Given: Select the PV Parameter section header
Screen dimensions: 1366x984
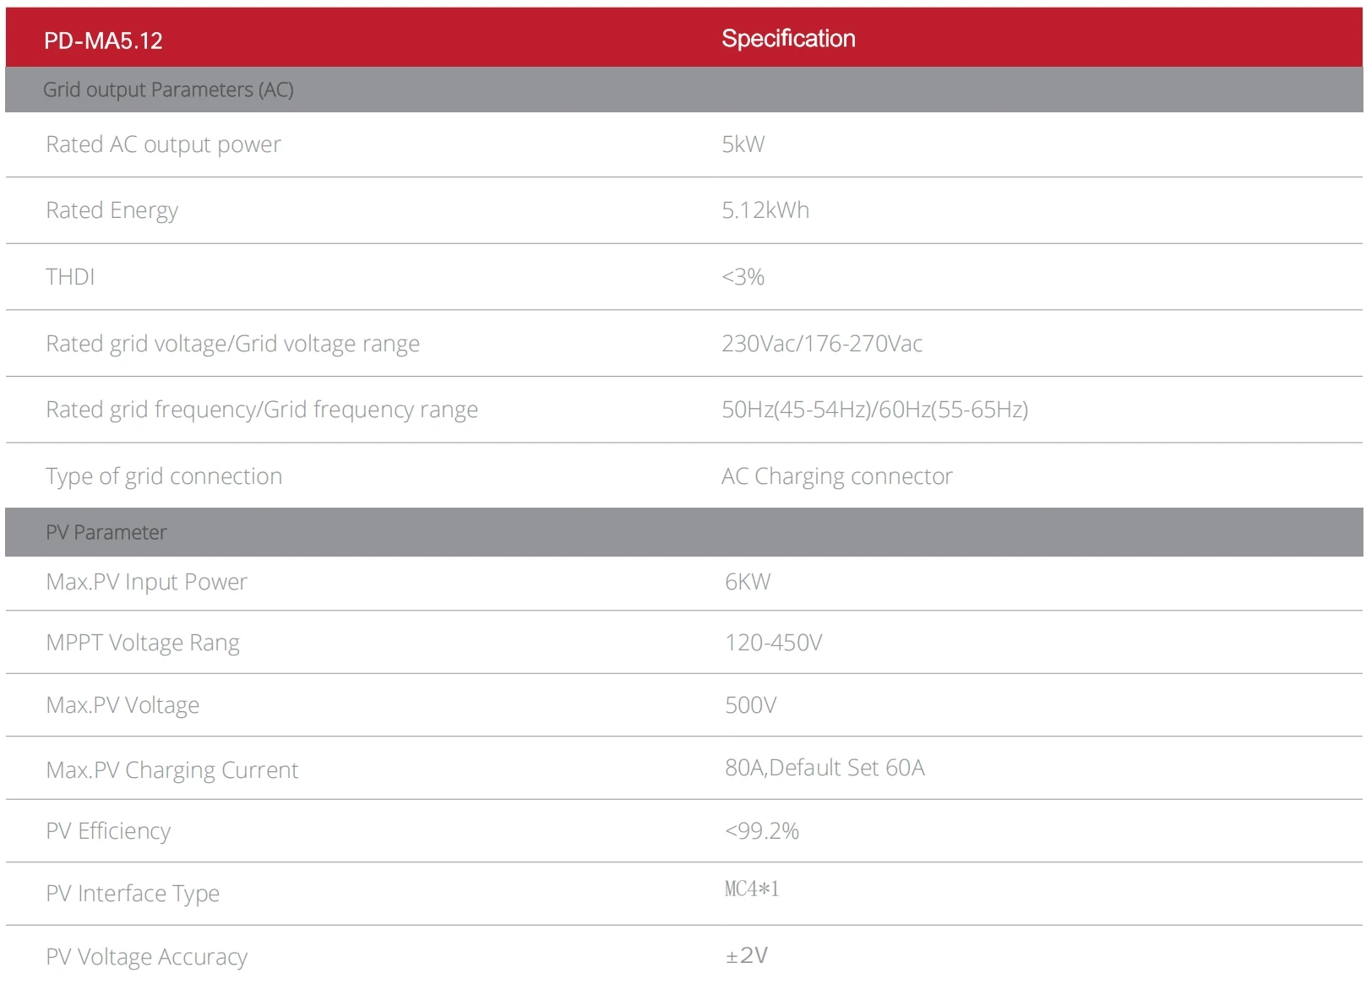Looking at the screenshot, I should click(x=106, y=532).
